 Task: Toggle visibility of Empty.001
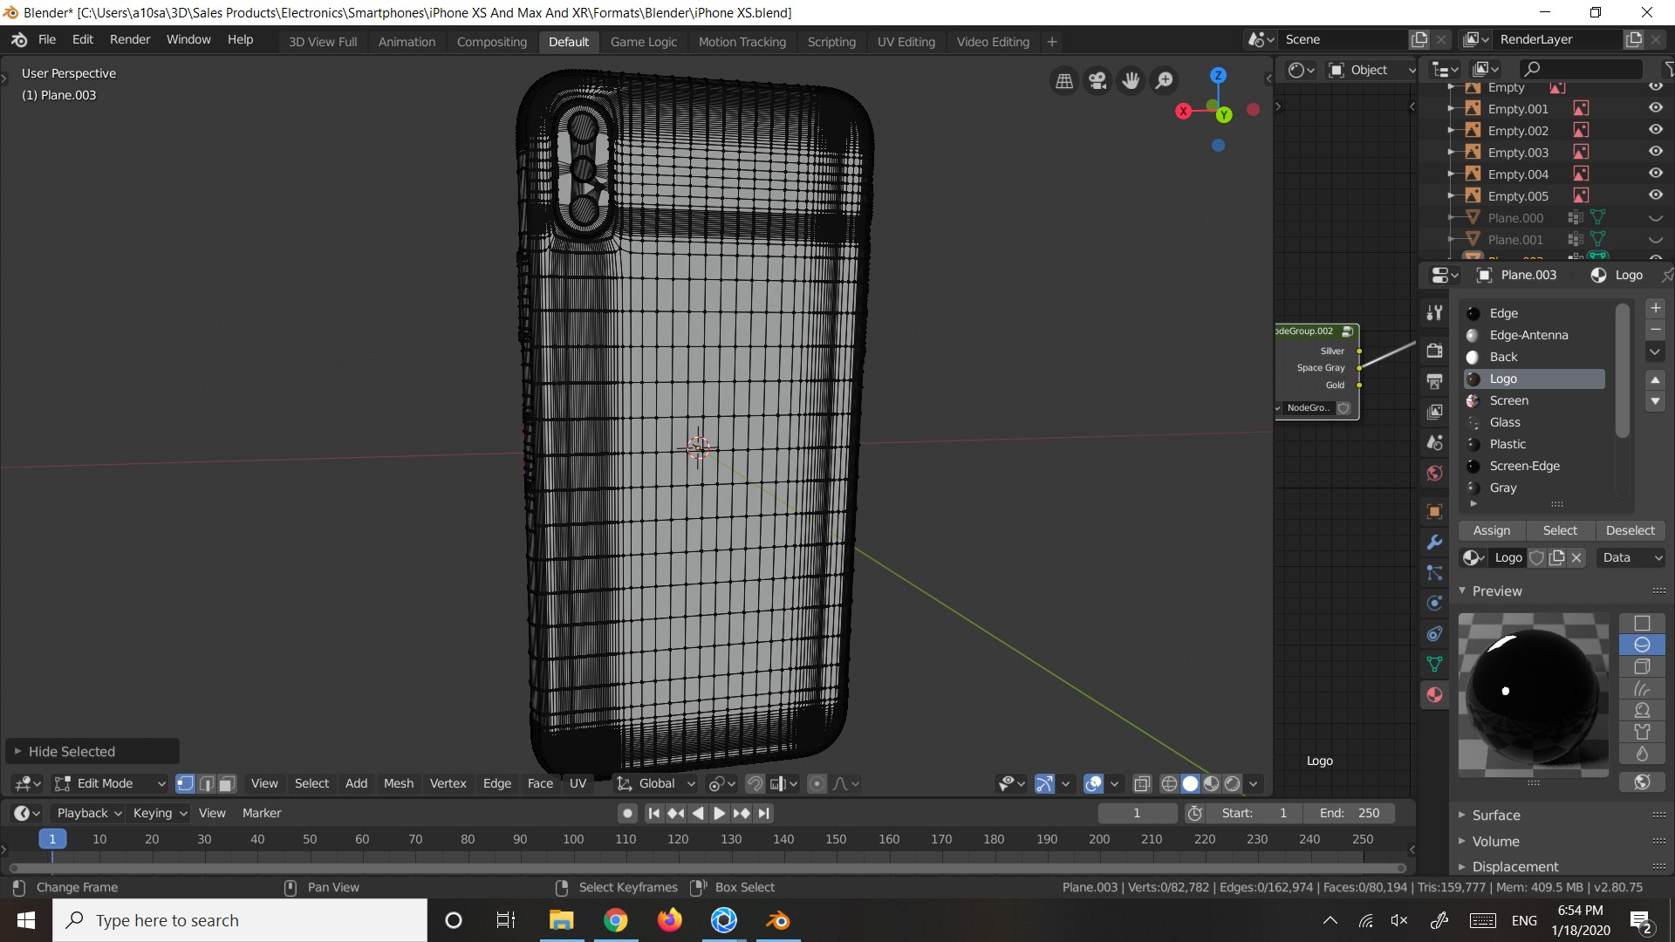tap(1655, 108)
